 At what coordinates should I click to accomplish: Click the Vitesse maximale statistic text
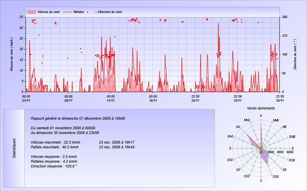click(x=55, y=142)
